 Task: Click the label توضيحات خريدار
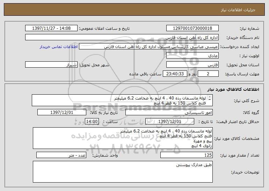click(x=245, y=172)
